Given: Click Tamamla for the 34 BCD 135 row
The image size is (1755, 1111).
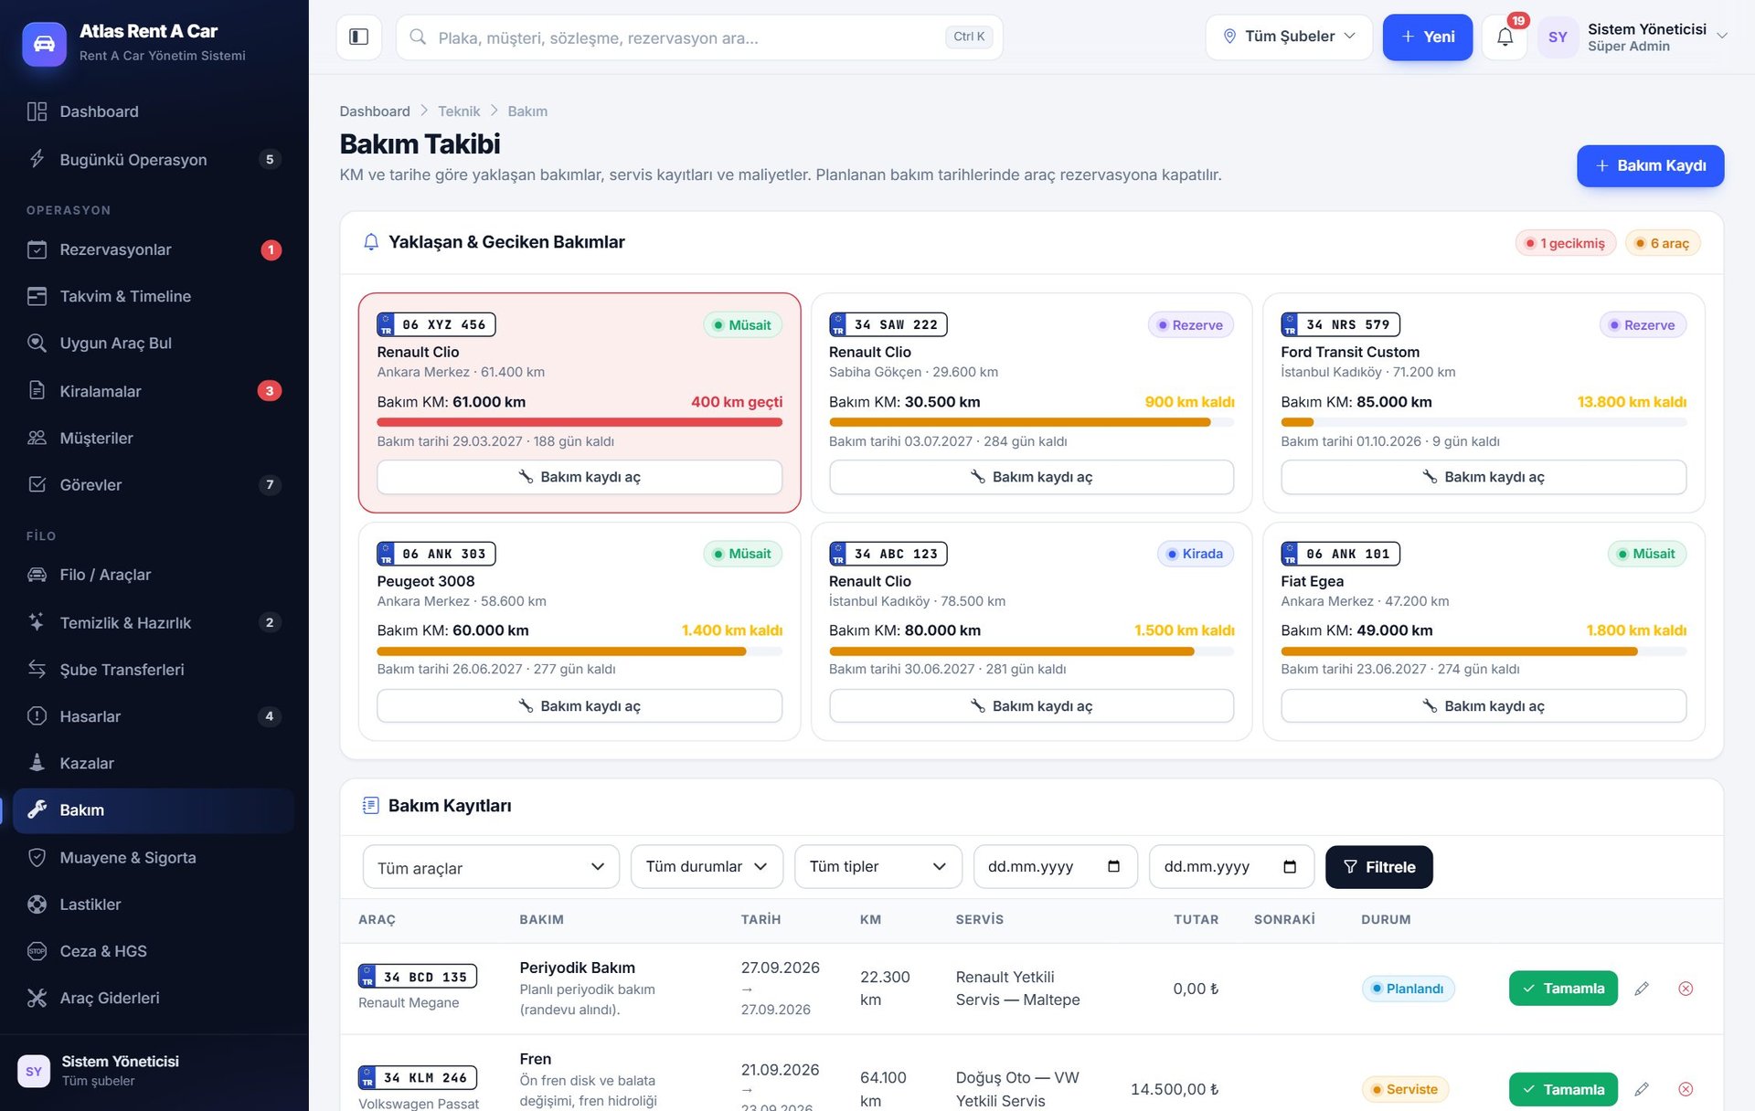Looking at the screenshot, I should point(1563,989).
